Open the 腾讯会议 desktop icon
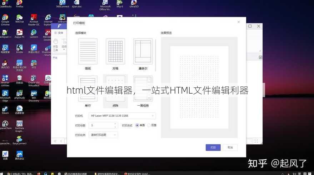Screen dimensions: 314x175 tap(19, 156)
